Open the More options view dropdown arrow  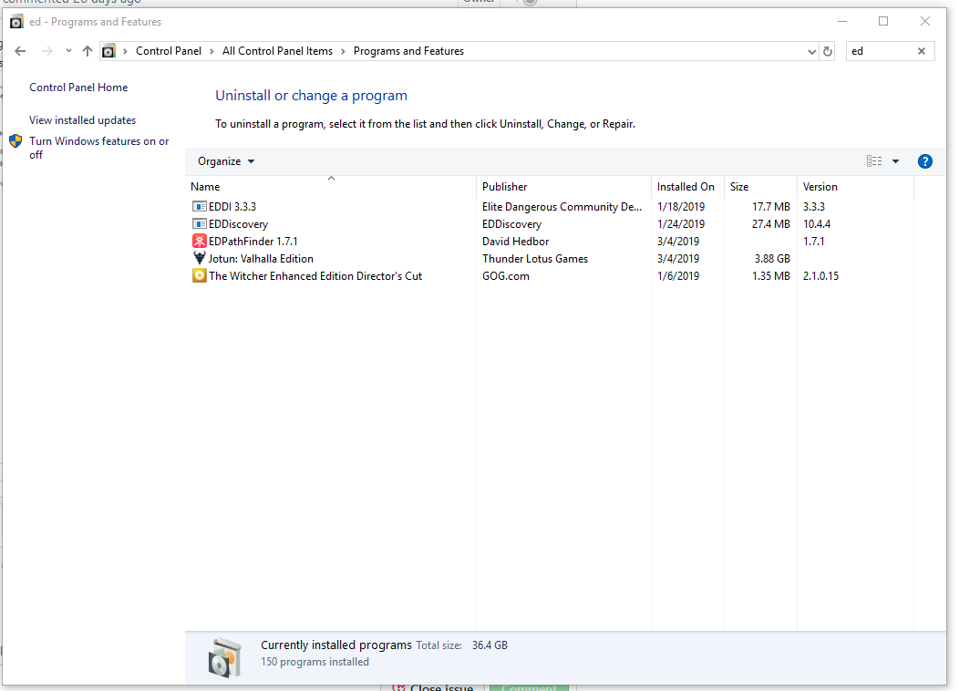[895, 161]
